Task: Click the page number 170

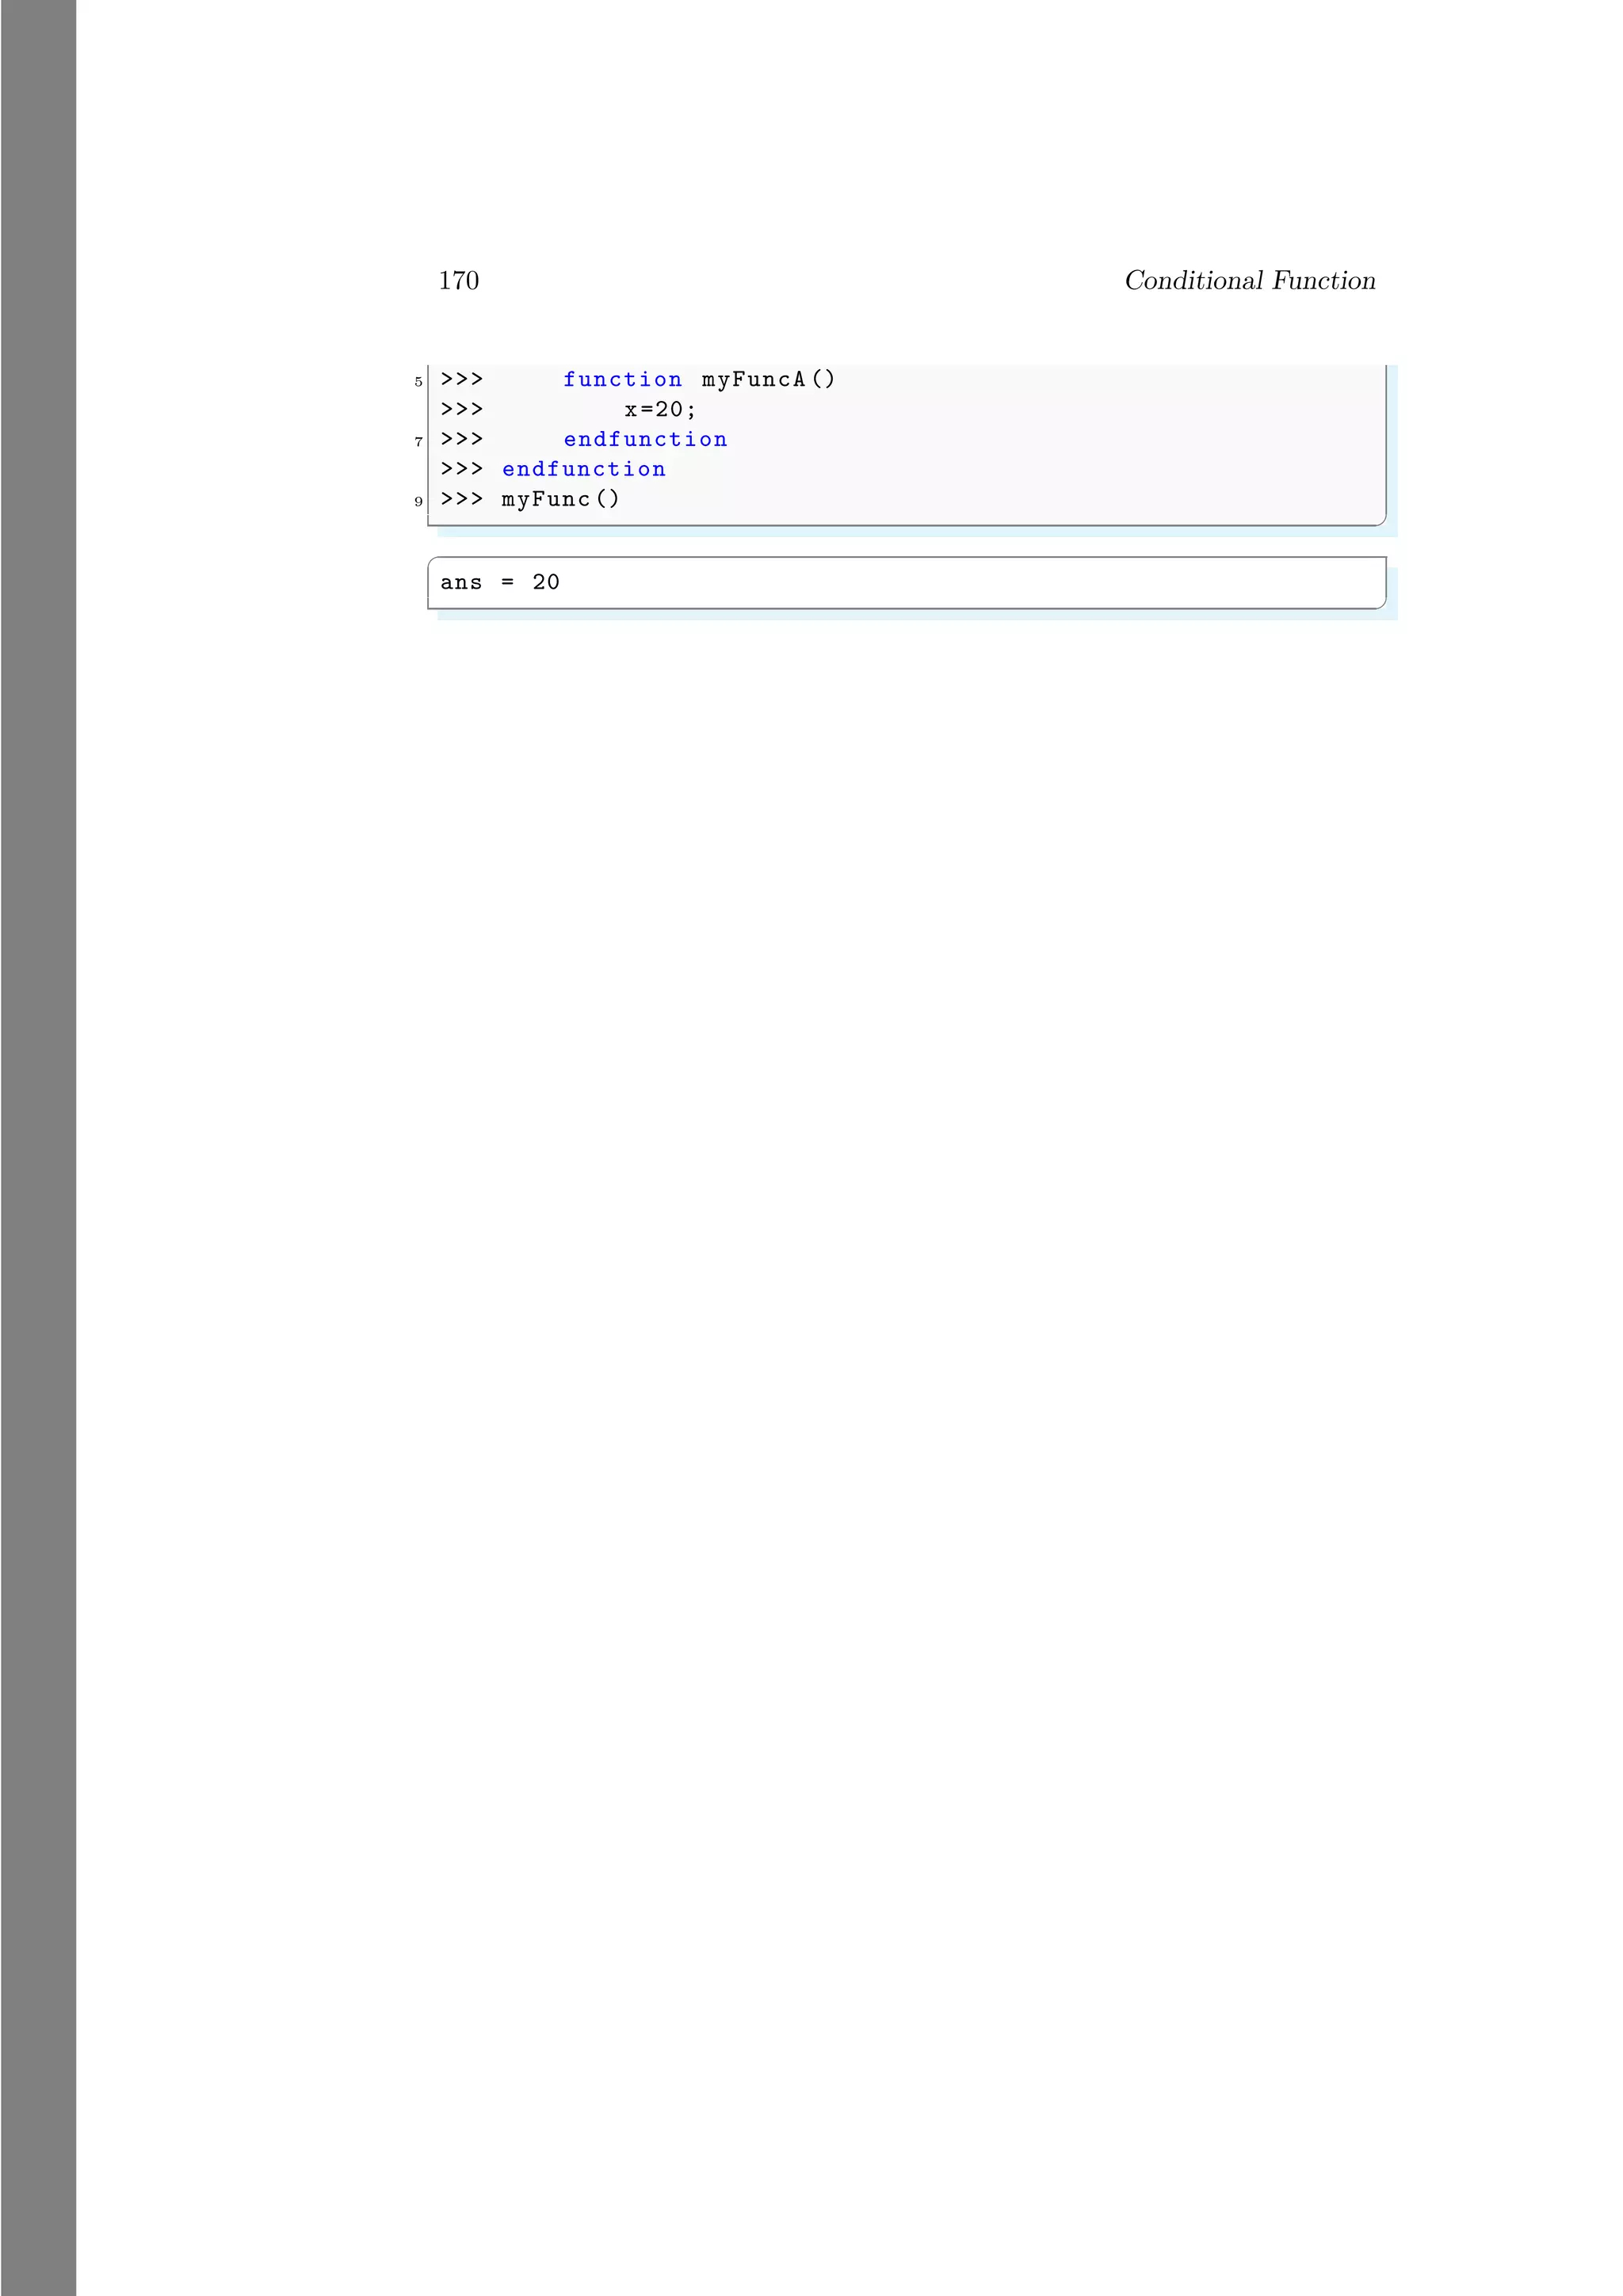Action: tap(458, 281)
